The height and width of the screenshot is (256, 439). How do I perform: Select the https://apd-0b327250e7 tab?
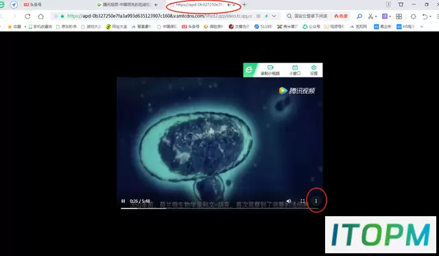click(200, 5)
